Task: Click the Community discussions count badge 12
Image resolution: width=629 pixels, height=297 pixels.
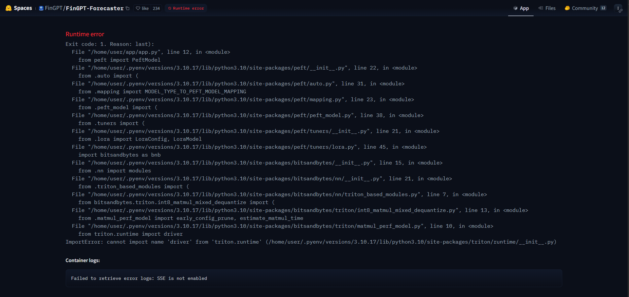Action: point(603,8)
